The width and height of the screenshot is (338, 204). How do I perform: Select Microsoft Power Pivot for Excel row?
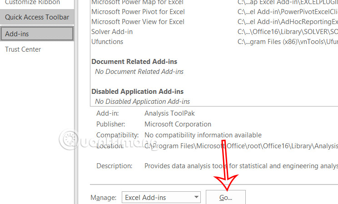138,12
